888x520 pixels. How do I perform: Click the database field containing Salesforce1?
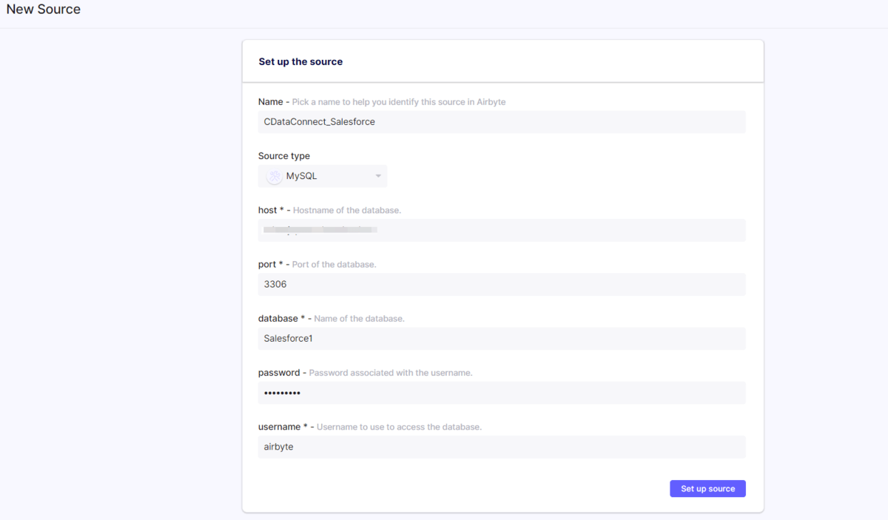501,339
